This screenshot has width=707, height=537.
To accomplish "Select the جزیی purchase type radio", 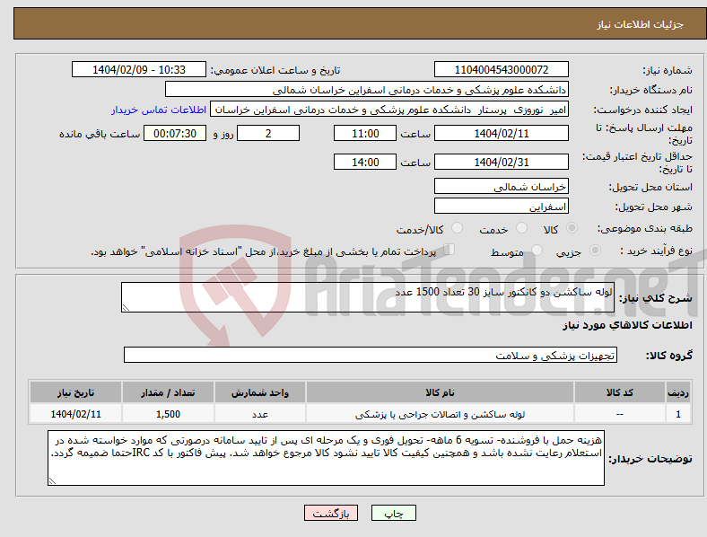I will coord(595,251).
